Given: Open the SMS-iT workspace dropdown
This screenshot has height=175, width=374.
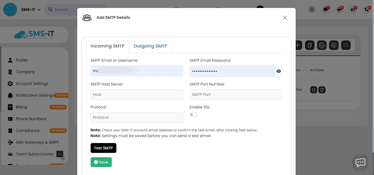Looking at the screenshot, I should click(x=30, y=9).
